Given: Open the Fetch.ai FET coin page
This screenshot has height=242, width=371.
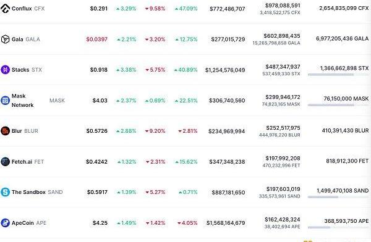Looking at the screenshot, I should 28,162.
